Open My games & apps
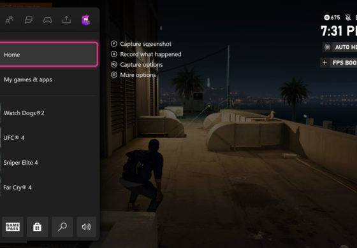This screenshot has width=357, height=248. click(49, 79)
